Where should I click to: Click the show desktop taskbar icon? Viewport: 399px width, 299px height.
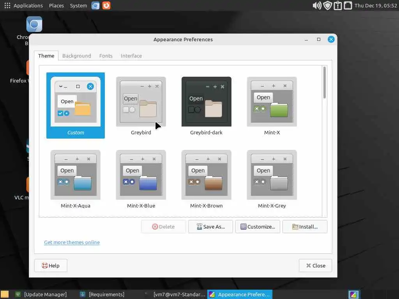point(5,294)
